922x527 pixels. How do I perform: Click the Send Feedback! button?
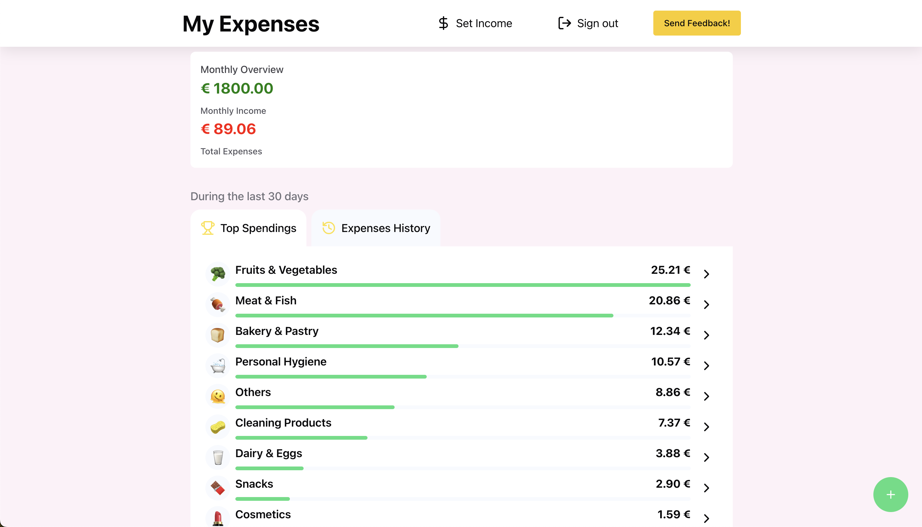pyautogui.click(x=697, y=23)
